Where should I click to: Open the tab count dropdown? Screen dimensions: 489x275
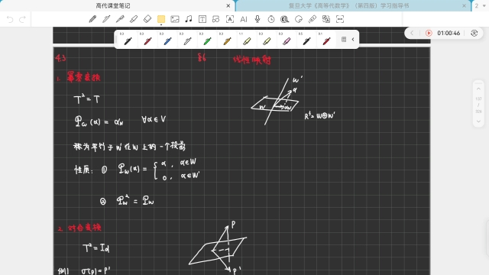tap(480, 5)
